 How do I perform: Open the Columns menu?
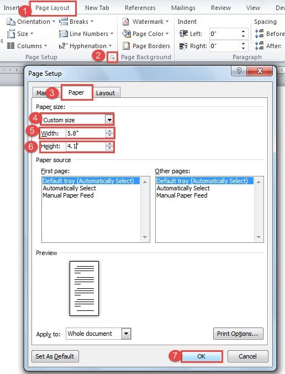point(27,46)
